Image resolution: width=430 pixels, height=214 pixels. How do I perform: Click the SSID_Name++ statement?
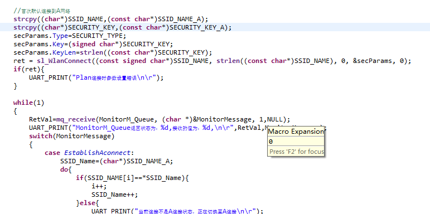pos(115,194)
